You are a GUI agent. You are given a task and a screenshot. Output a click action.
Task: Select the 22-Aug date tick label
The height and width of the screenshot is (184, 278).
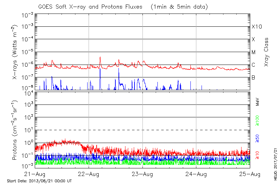(89, 174)
